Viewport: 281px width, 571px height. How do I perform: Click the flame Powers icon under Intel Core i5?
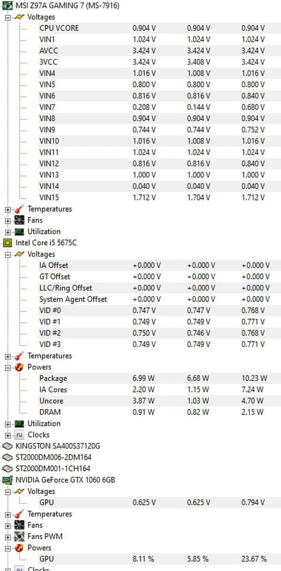coord(19,367)
